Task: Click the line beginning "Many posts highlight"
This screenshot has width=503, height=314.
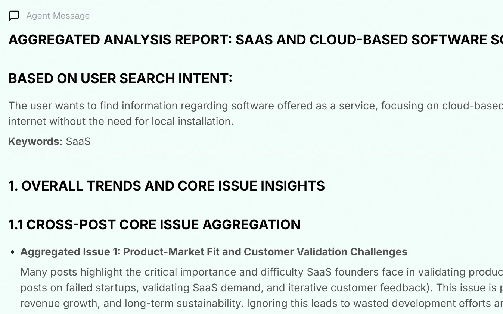Action: [x=261, y=272]
